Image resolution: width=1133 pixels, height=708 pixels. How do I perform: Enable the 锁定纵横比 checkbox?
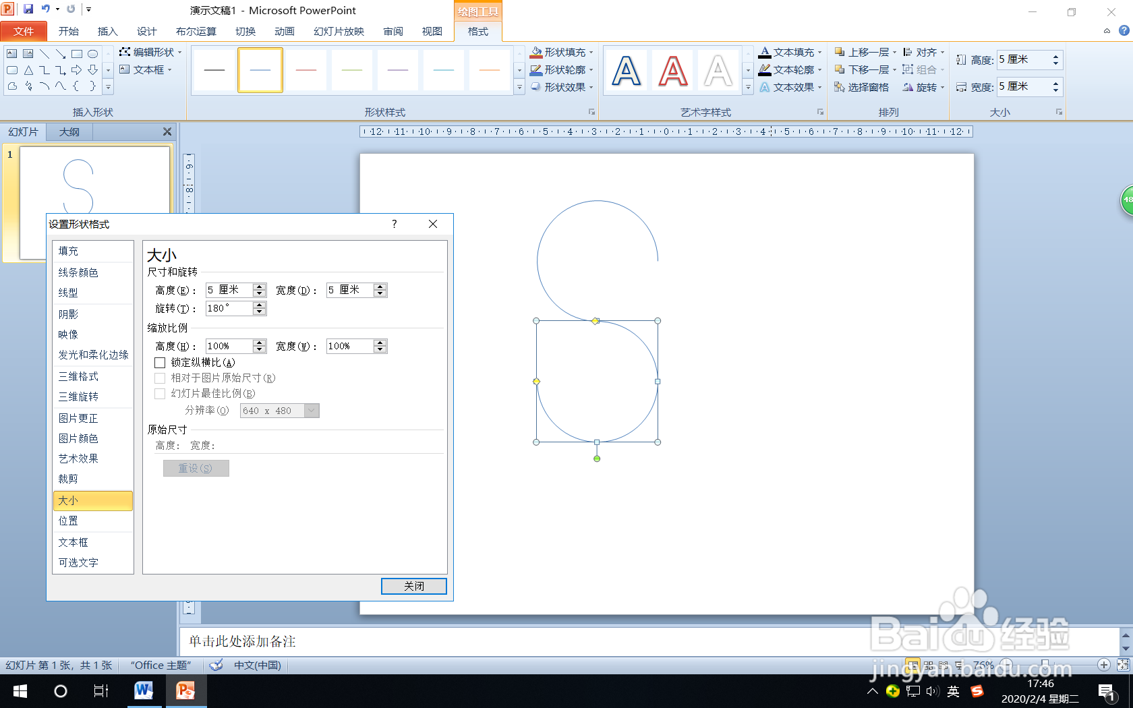click(160, 363)
